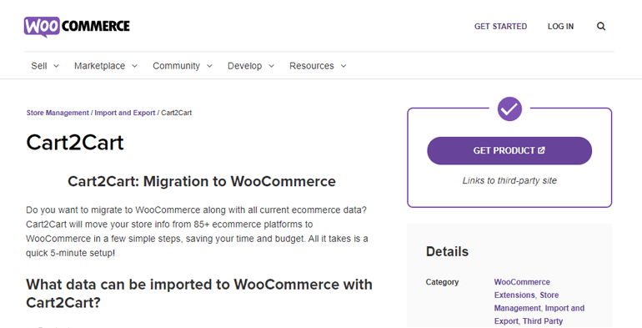Screen dimensions: 642x328
Task: Open the search magnifier icon
Action: [600, 26]
